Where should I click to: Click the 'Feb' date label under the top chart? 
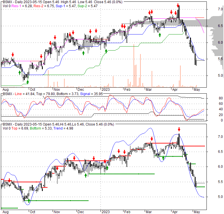pyautogui.click(x=127, y=90)
